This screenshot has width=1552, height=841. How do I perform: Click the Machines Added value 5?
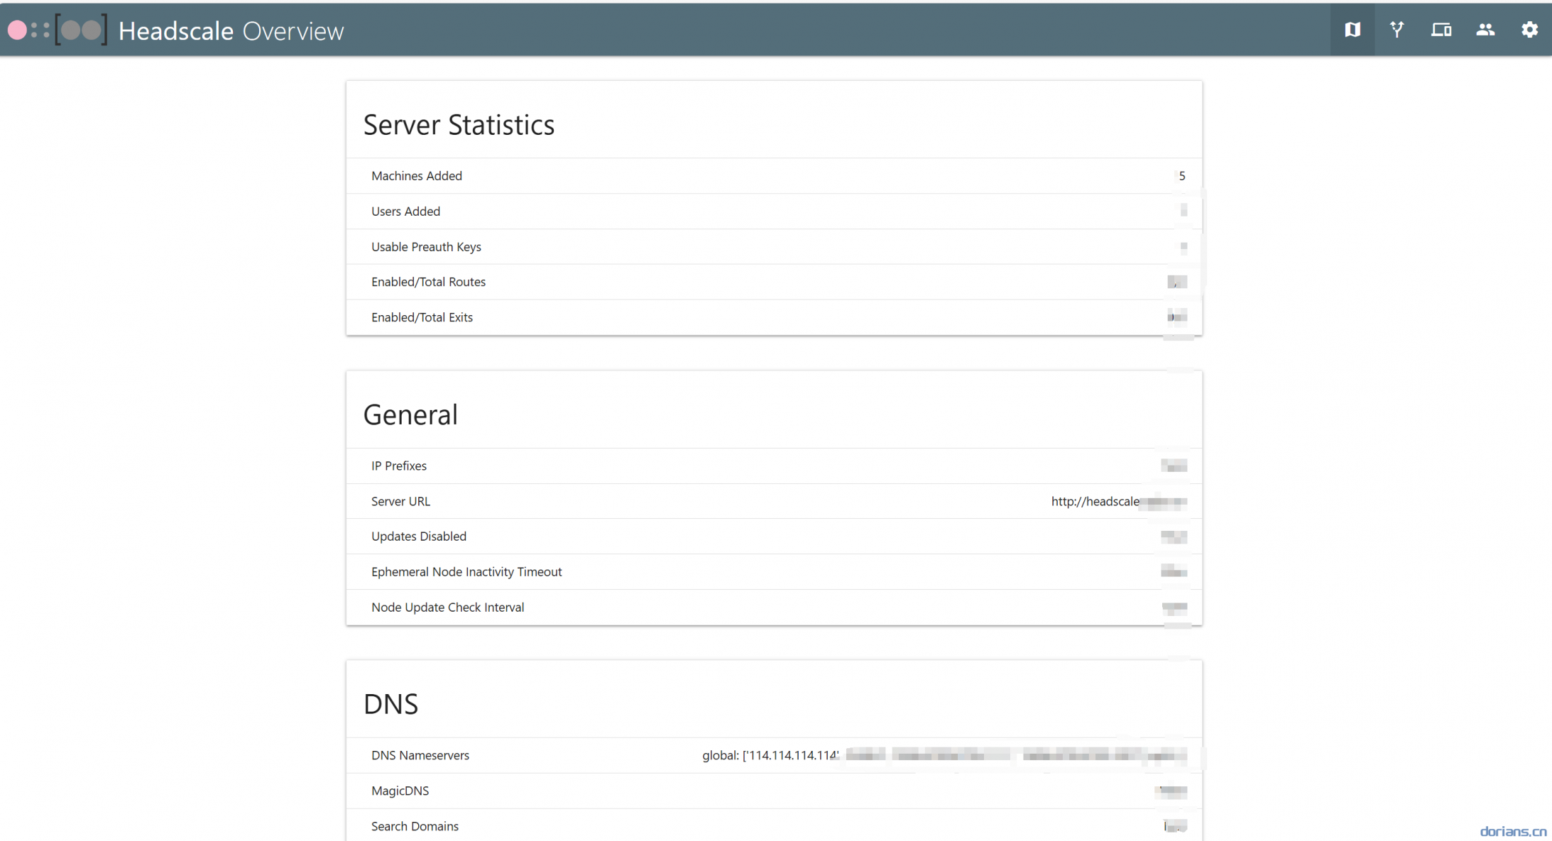pyautogui.click(x=1182, y=176)
